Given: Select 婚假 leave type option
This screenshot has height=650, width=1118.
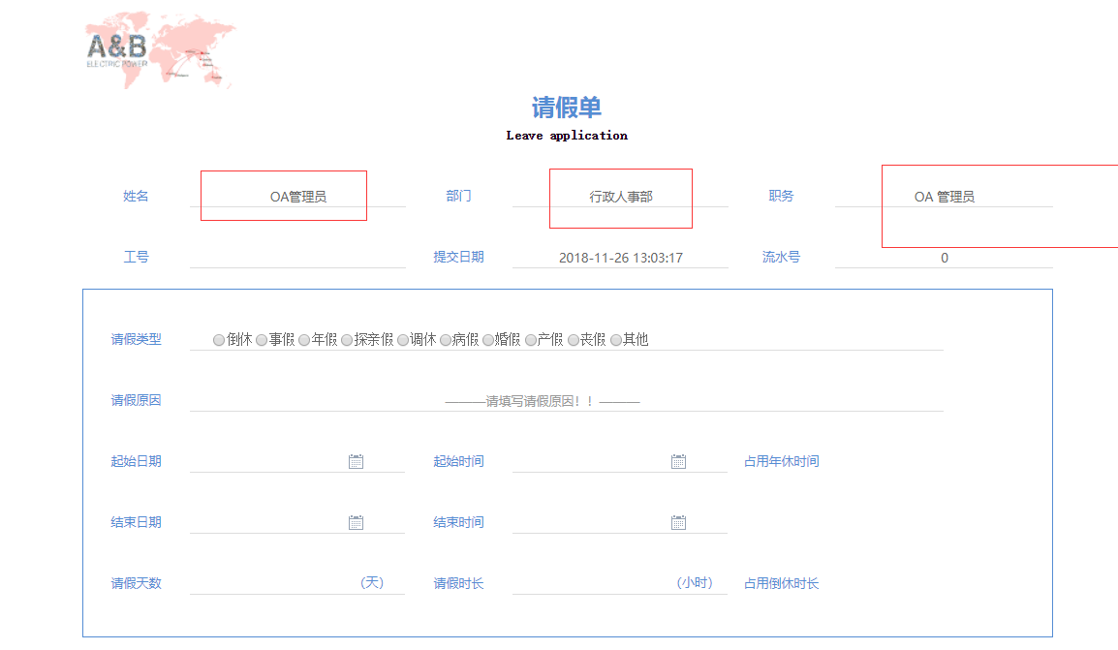Looking at the screenshot, I should [x=488, y=340].
